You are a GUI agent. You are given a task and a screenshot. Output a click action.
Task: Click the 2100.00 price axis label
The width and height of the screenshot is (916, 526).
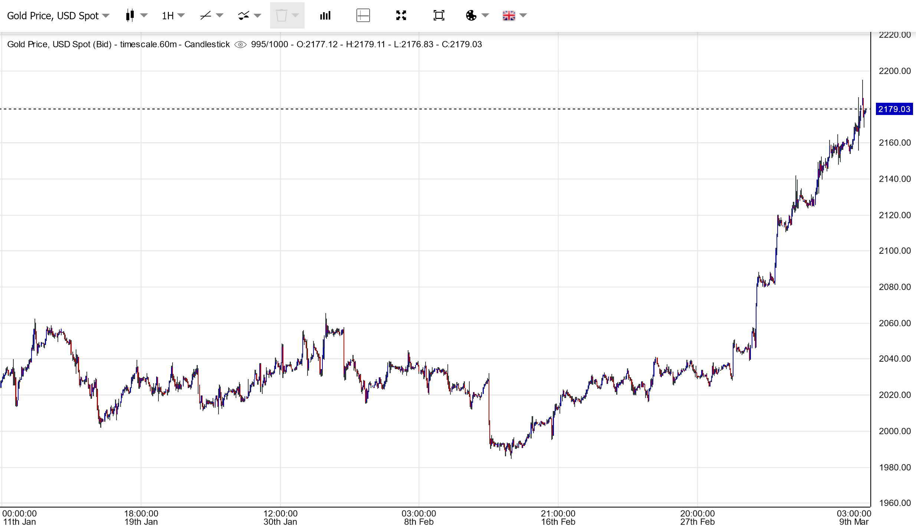click(894, 251)
